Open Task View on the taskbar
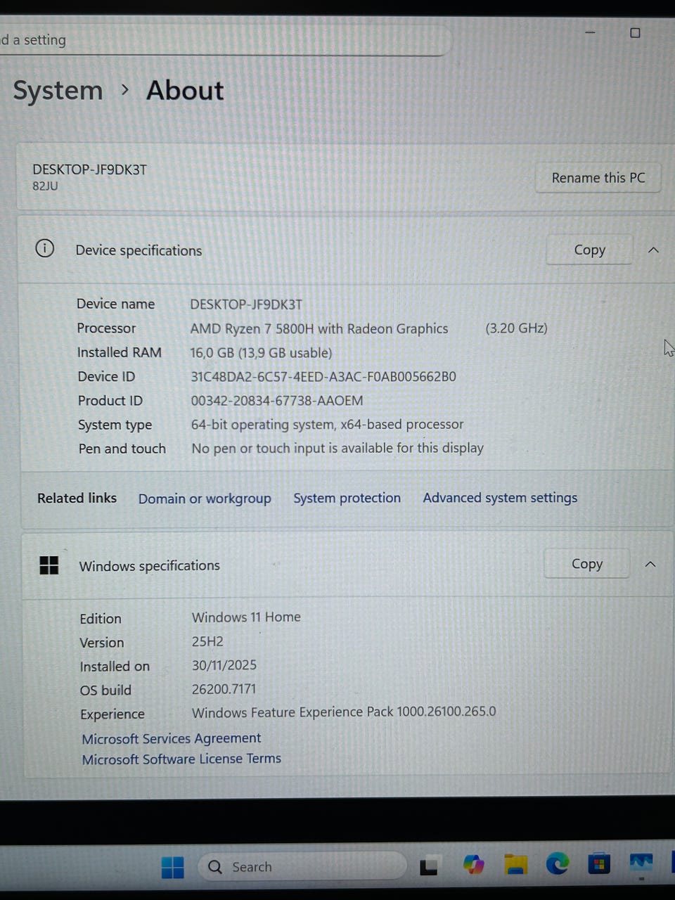675x900 pixels. coord(429,866)
